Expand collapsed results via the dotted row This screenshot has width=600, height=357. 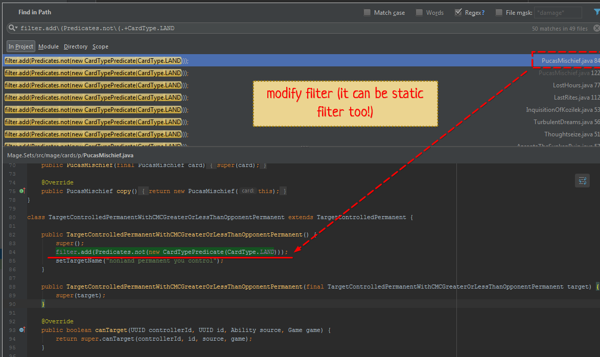point(306,146)
